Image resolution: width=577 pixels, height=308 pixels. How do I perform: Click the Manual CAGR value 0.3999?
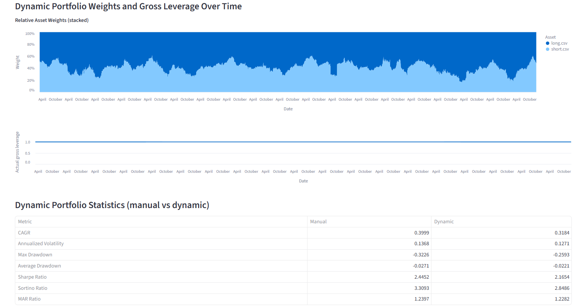pyautogui.click(x=422, y=233)
